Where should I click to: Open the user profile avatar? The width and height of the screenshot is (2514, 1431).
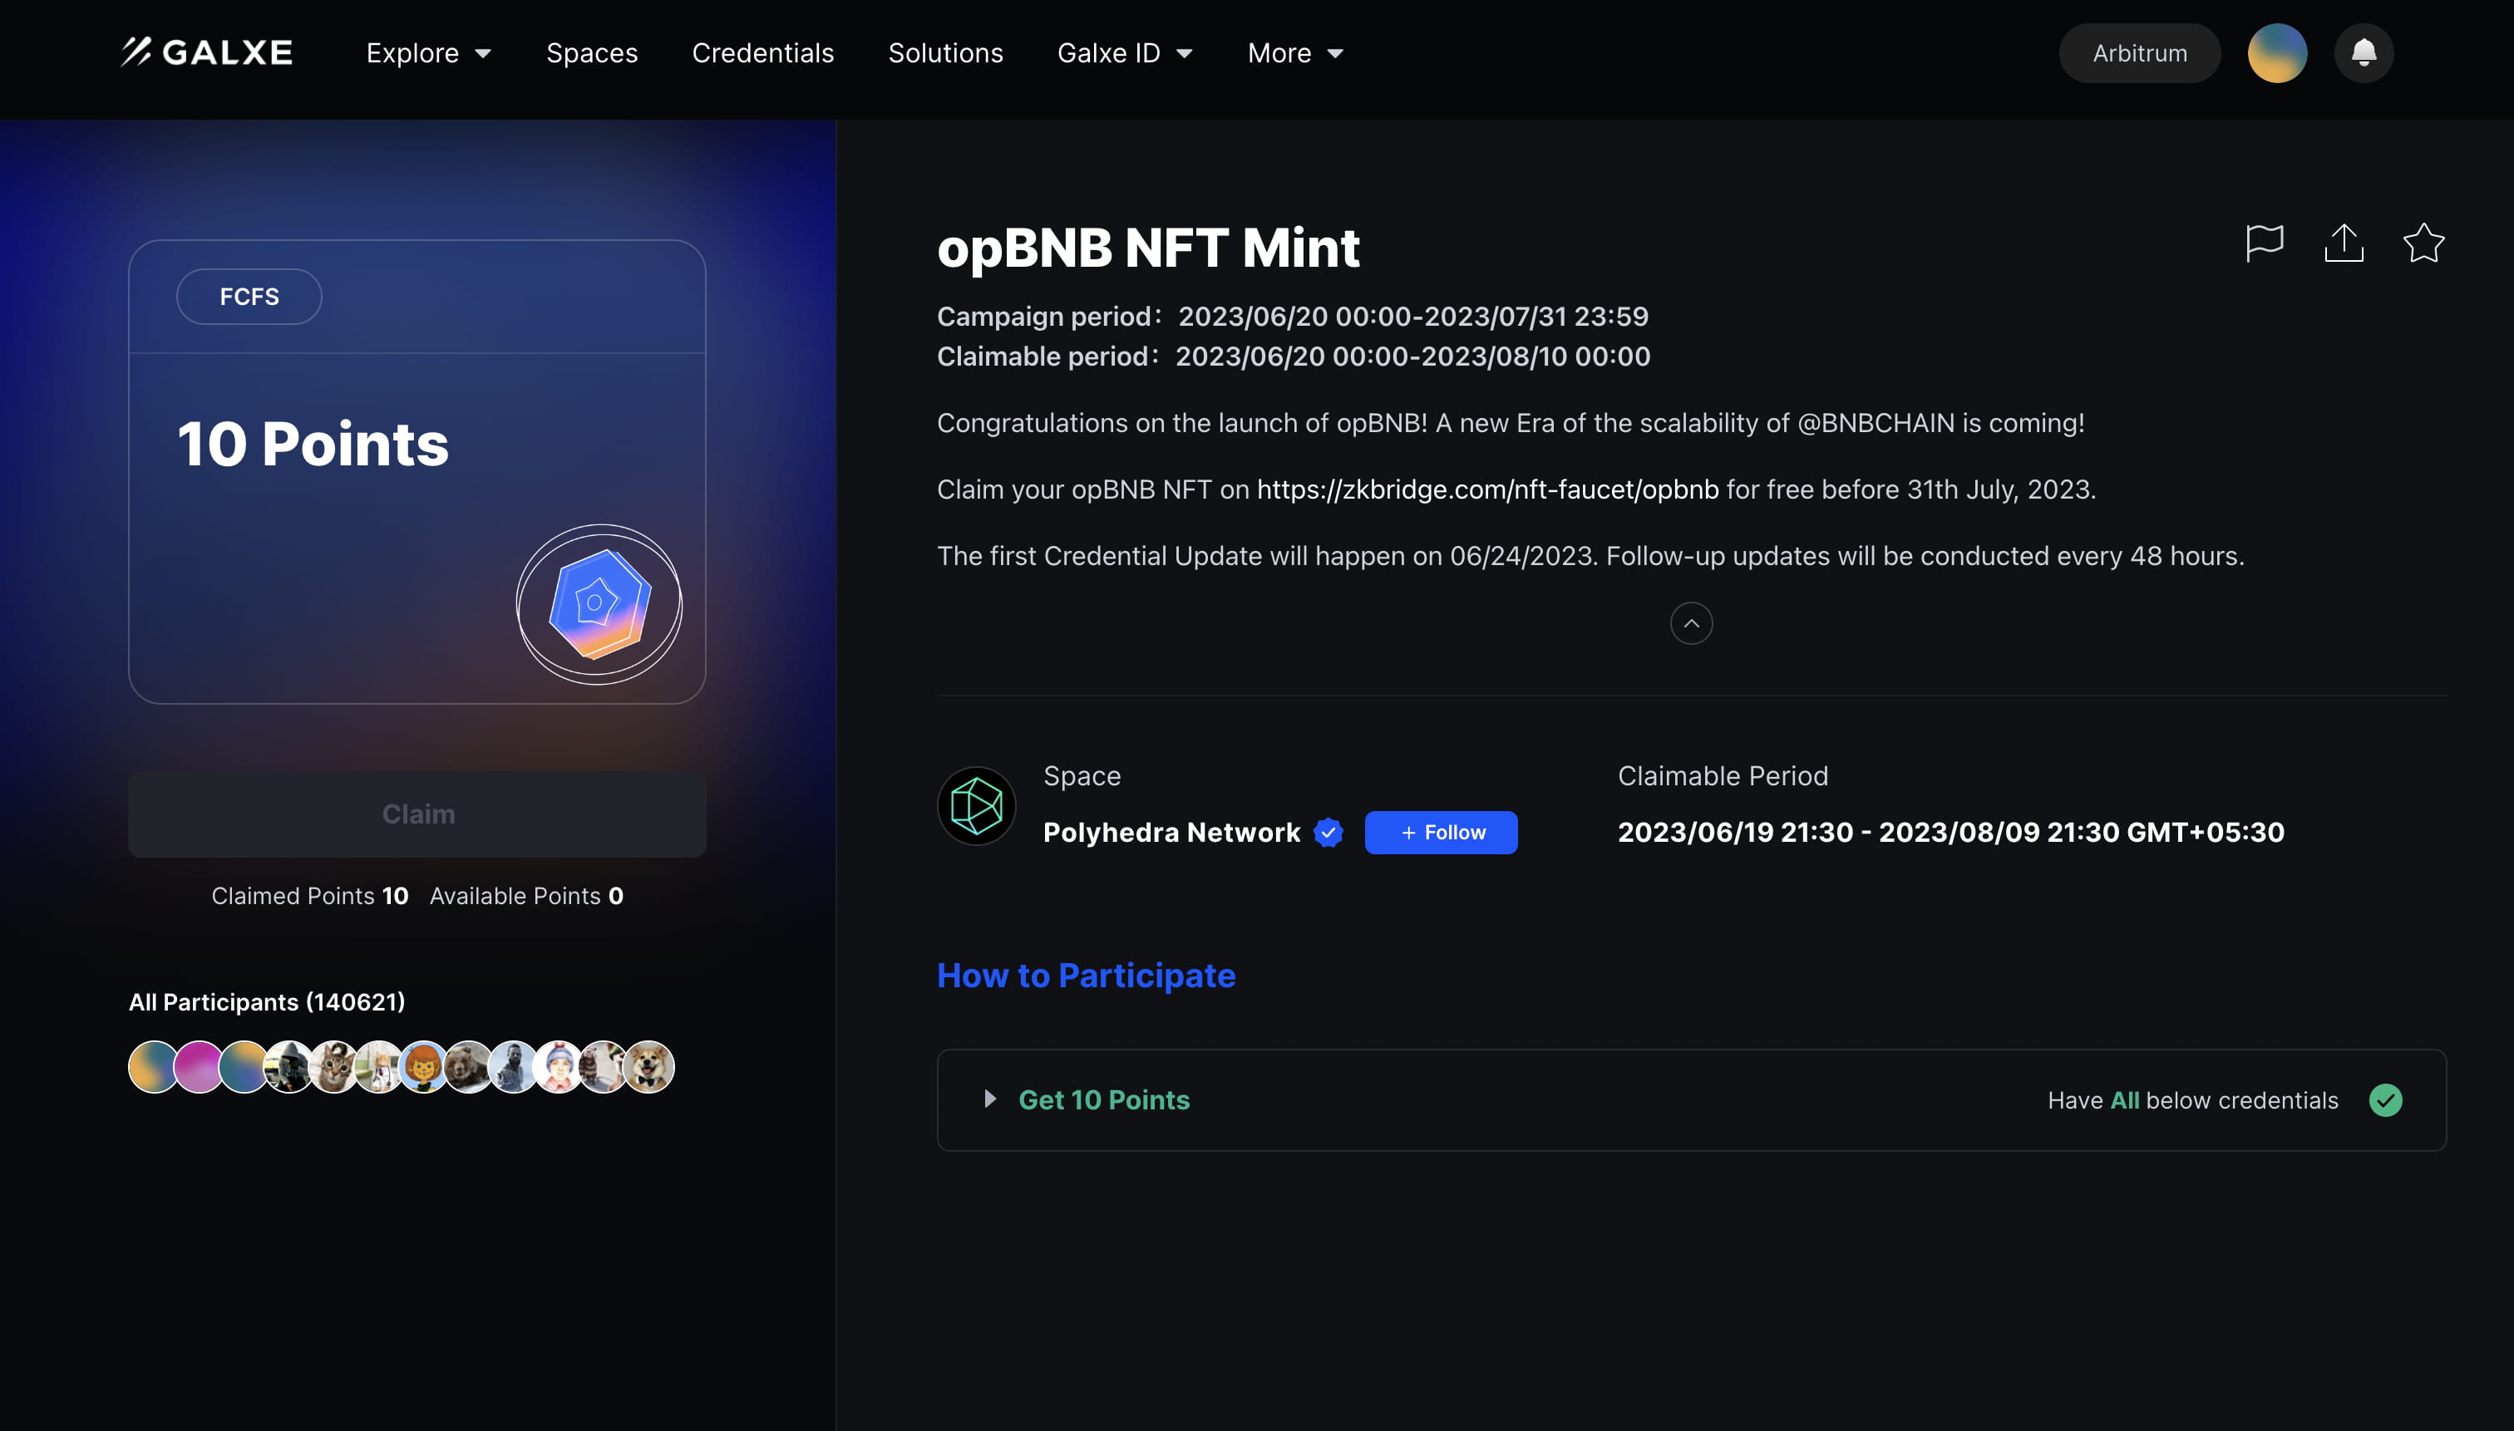pos(2276,53)
